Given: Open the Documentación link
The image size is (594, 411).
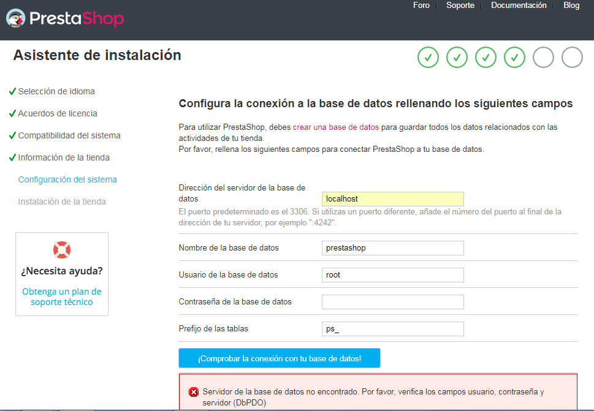Looking at the screenshot, I should tap(519, 6).
